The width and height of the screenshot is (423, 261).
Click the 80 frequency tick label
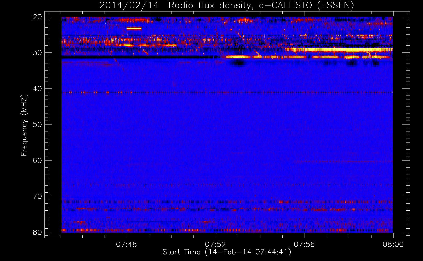[x=37, y=232]
